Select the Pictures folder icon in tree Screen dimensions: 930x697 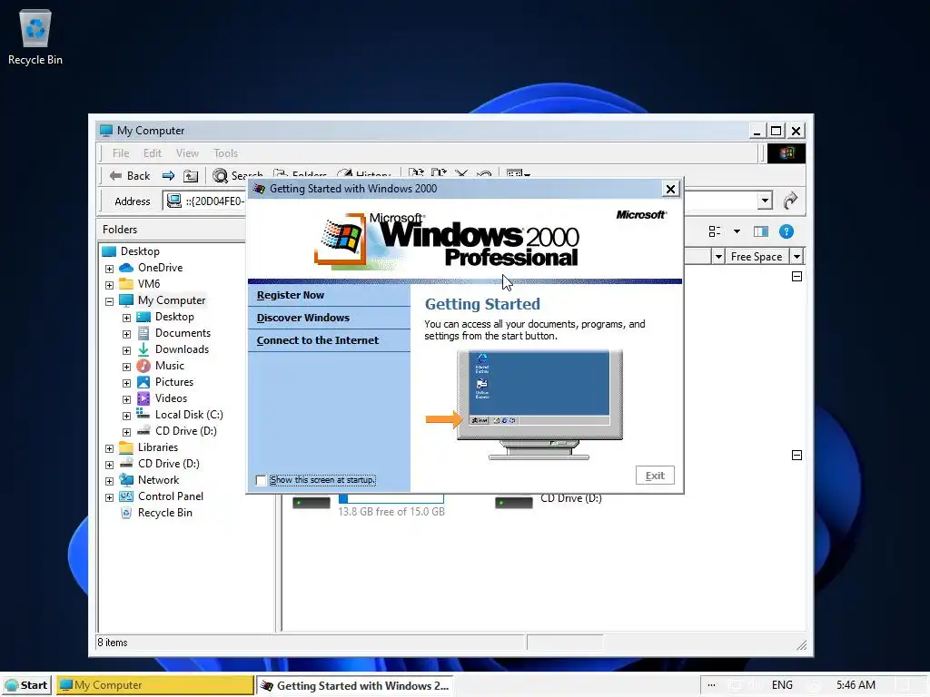pos(143,382)
